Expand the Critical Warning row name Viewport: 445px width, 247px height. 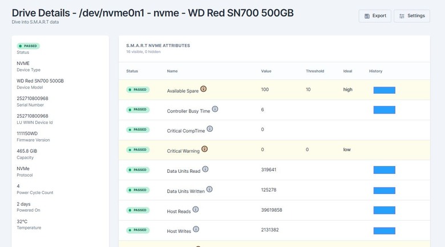[x=183, y=151]
